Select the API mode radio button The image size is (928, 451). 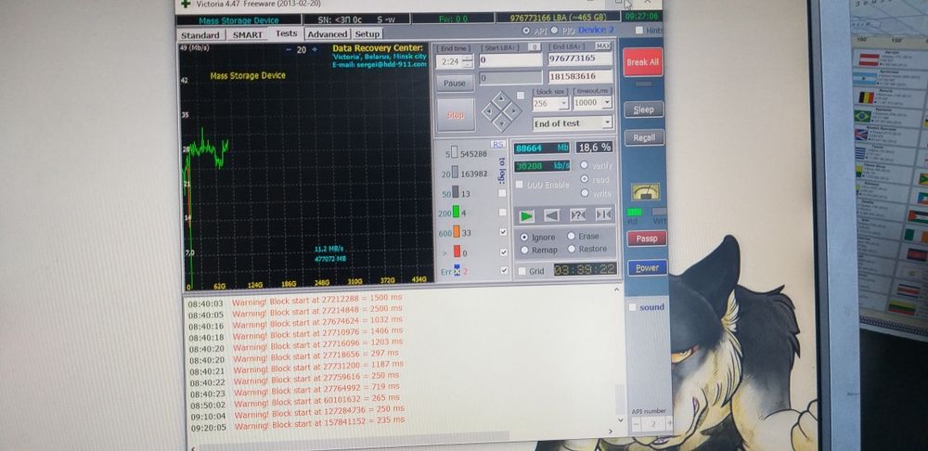tap(527, 31)
